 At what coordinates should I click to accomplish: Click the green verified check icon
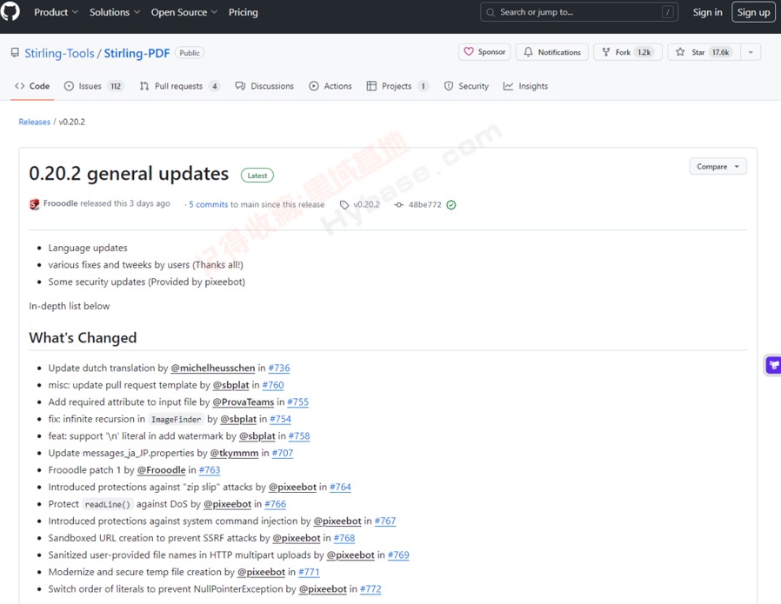(451, 204)
